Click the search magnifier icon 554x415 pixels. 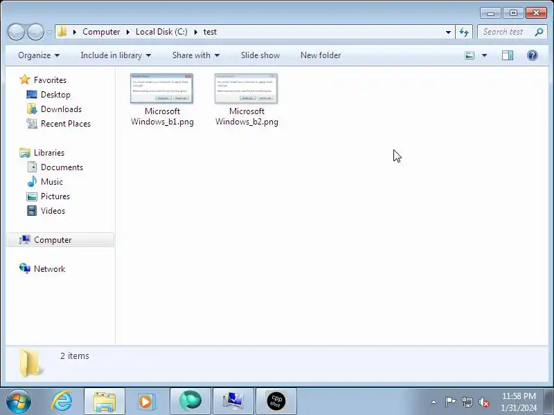(x=539, y=32)
